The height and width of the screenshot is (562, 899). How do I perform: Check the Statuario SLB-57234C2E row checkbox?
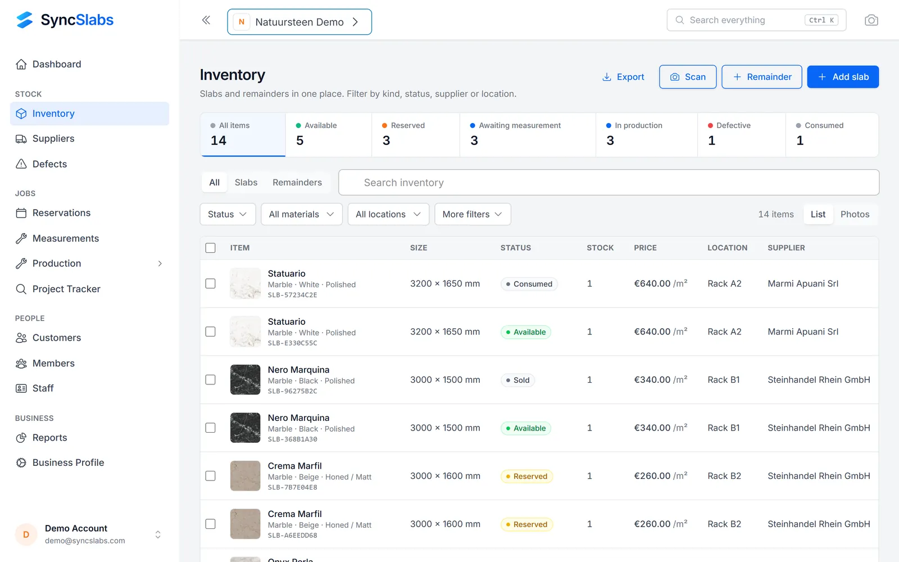click(211, 284)
